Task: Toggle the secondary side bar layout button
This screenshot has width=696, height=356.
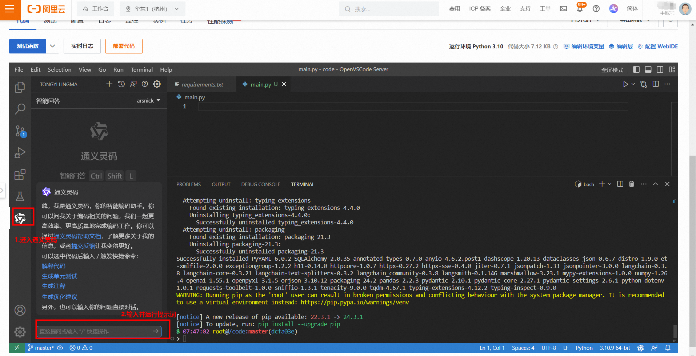Action: 660,69
